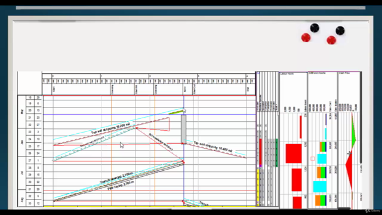The height and width of the screenshot is (215, 382).
Task: Select the 'Top soil stripping 19,200 m2' task label
Action: 110,129
